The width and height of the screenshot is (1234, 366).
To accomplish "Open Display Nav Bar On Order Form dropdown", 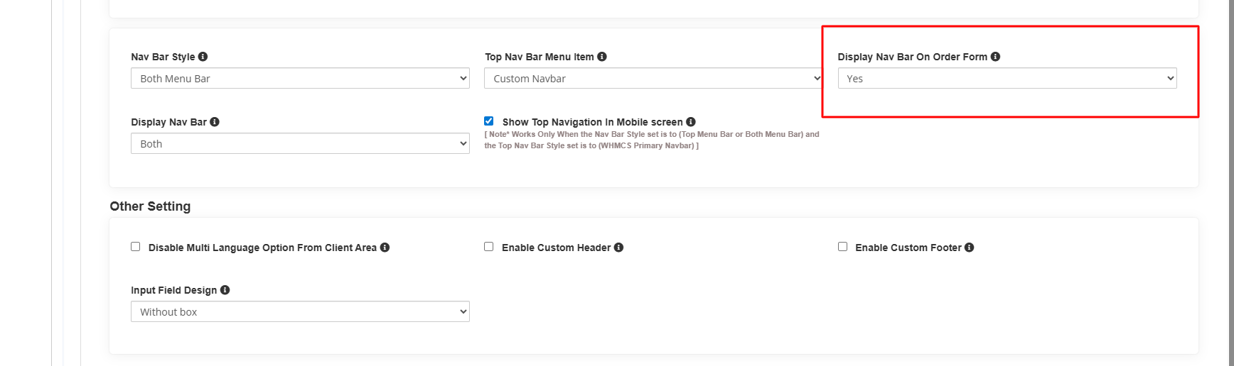I will pos(1007,79).
